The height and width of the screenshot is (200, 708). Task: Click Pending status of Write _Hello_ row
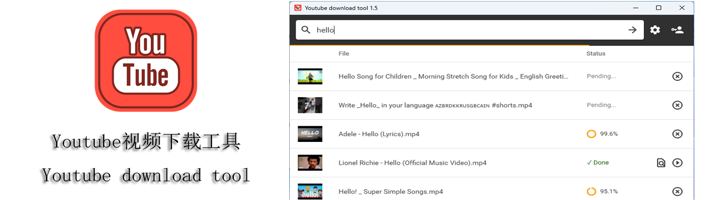[x=601, y=105]
